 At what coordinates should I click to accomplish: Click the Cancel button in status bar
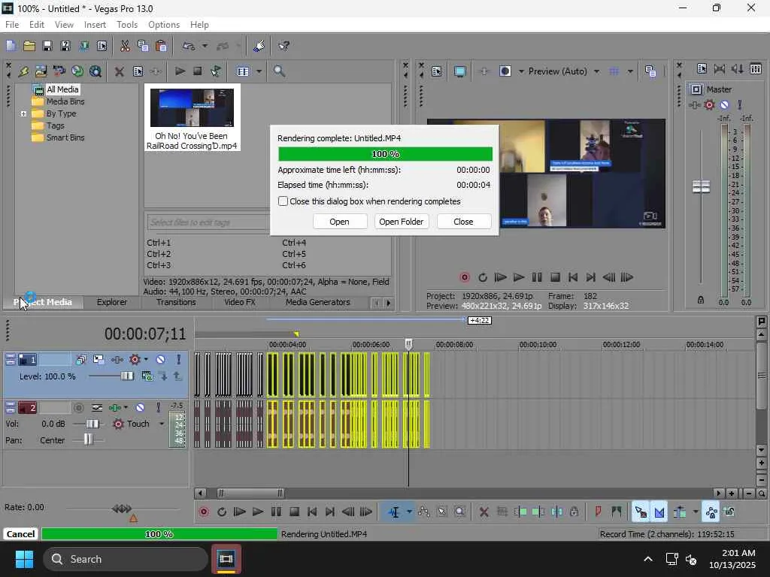coord(20,534)
